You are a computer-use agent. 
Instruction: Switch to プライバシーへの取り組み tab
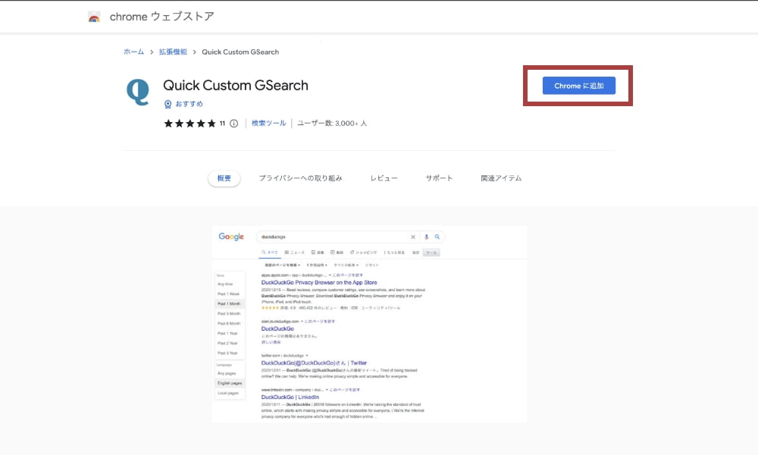[300, 178]
